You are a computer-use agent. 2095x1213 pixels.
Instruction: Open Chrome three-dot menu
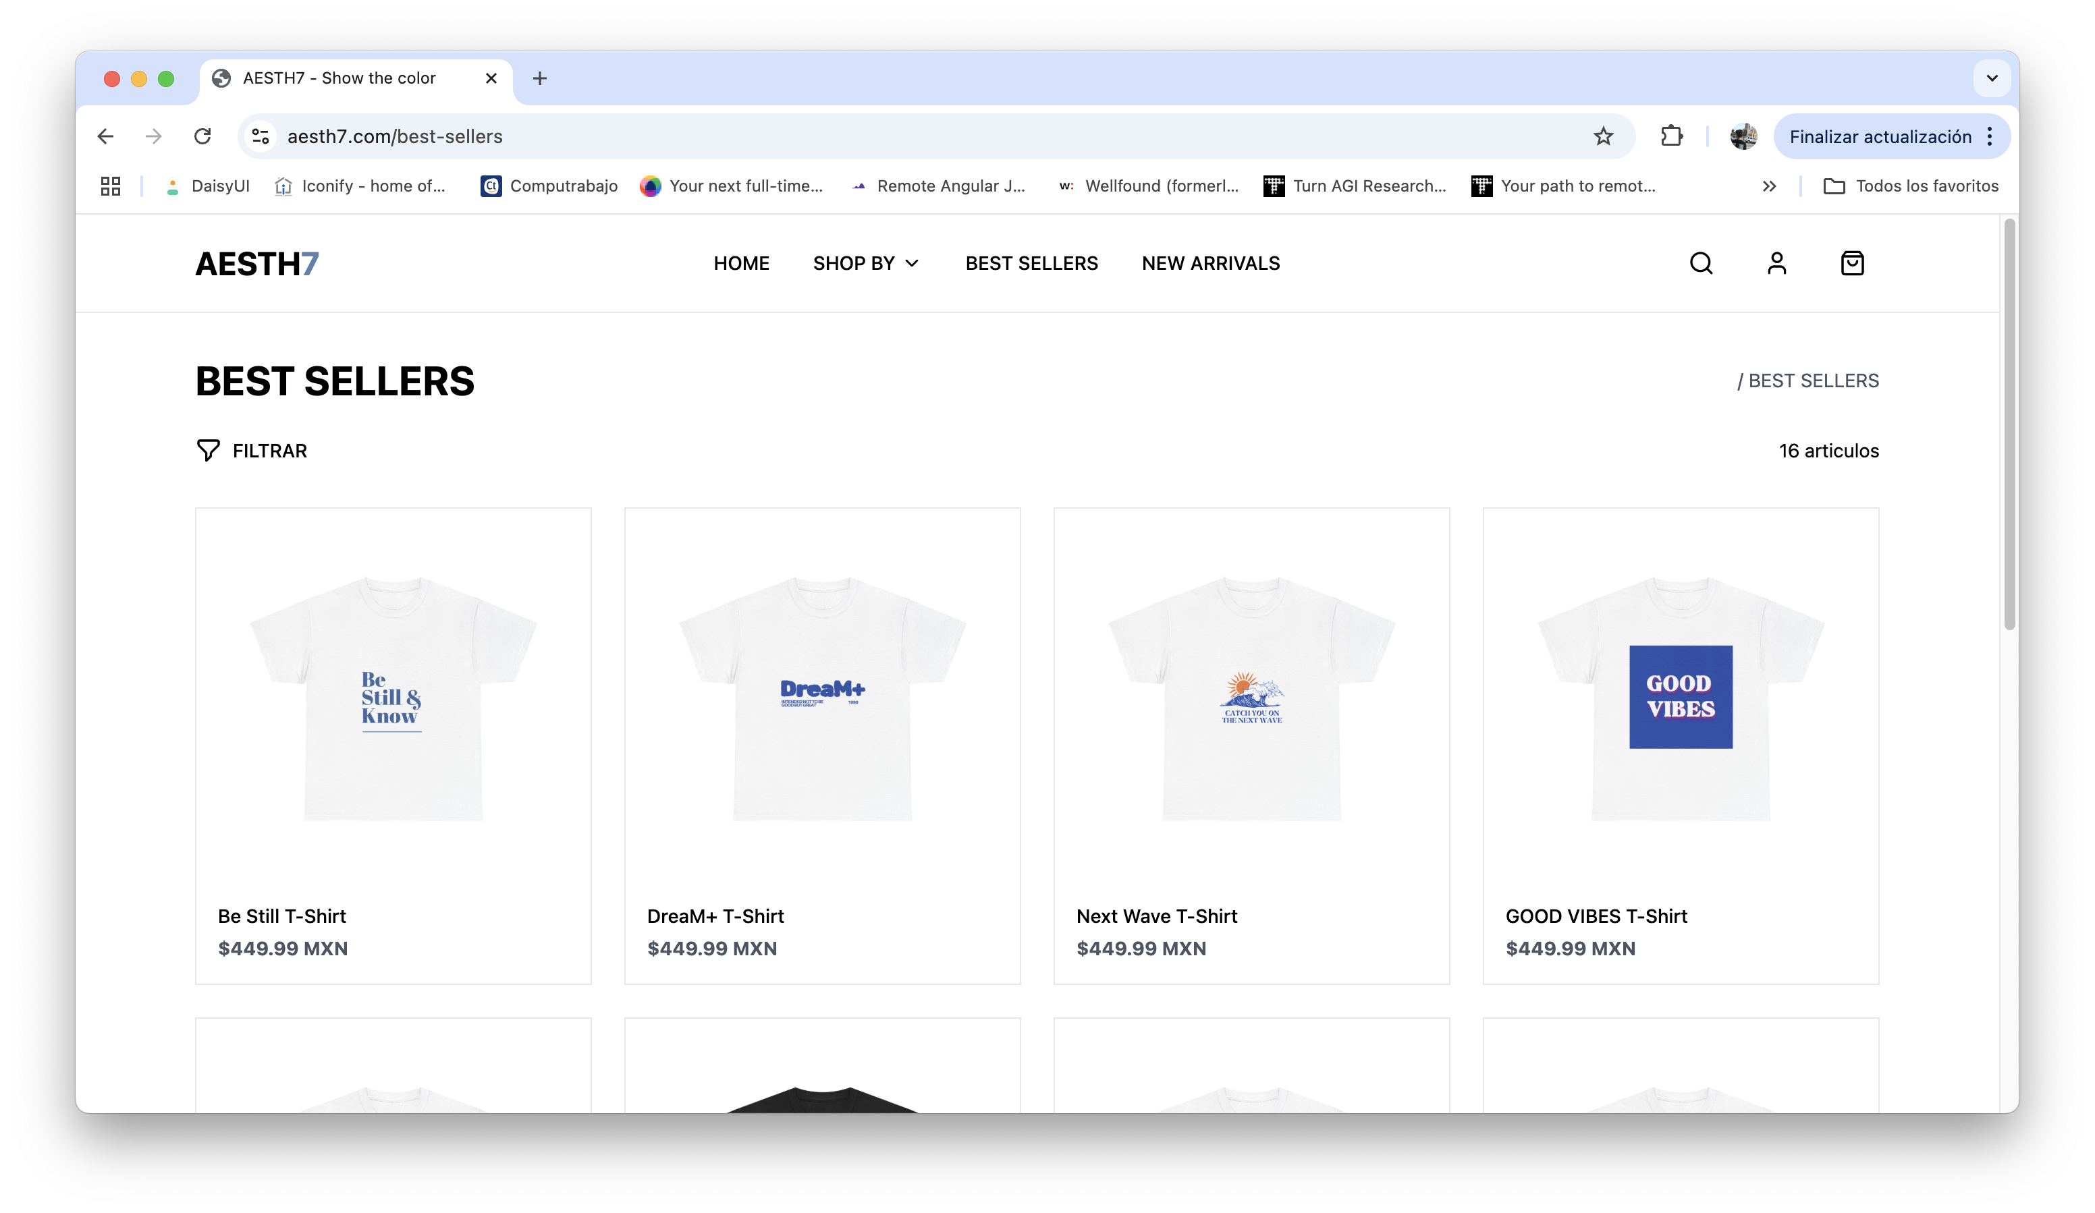coord(1990,136)
